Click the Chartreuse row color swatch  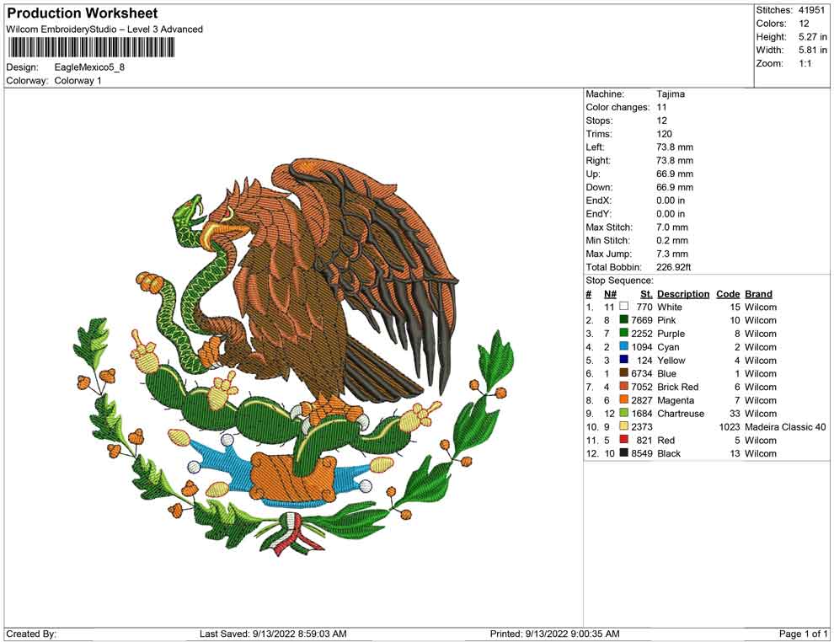click(x=624, y=413)
